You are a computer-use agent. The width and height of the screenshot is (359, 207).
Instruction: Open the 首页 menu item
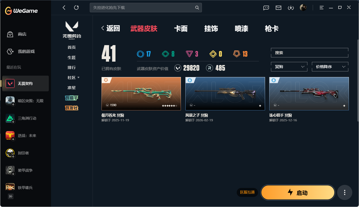point(72,47)
